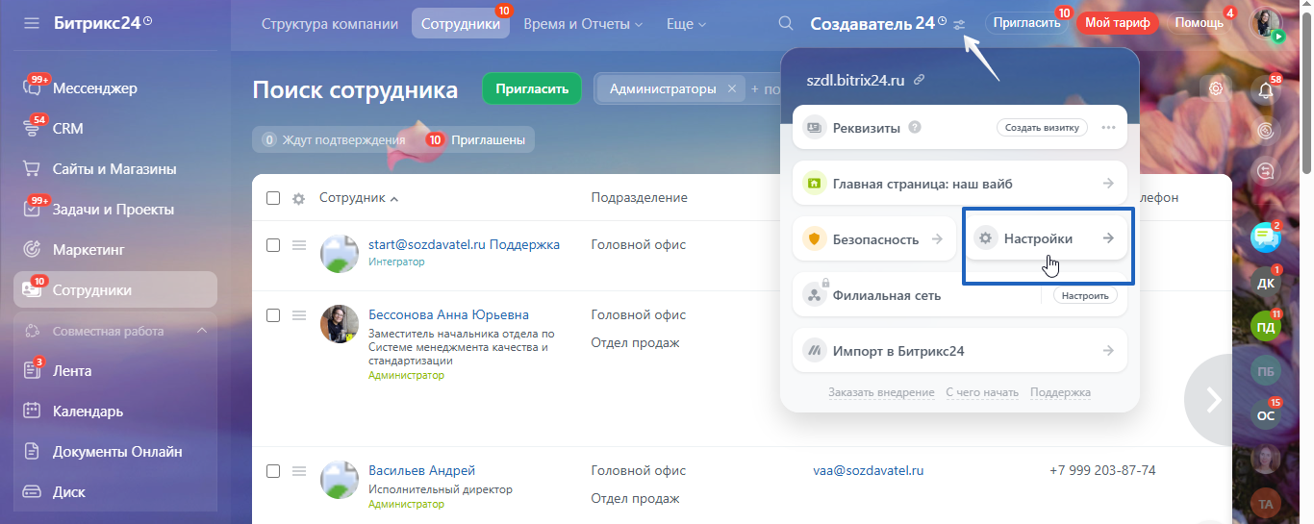The height and width of the screenshot is (524, 1314).
Task: Open the ОС chat avatar
Action: point(1266,415)
